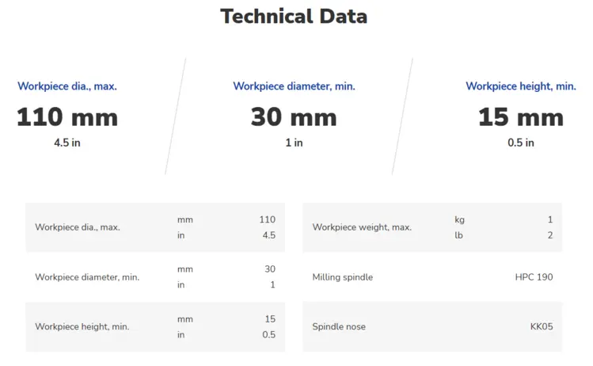The width and height of the screenshot is (593, 366).
Task: Click the 1 in text under 30 mm
Action: click(294, 143)
